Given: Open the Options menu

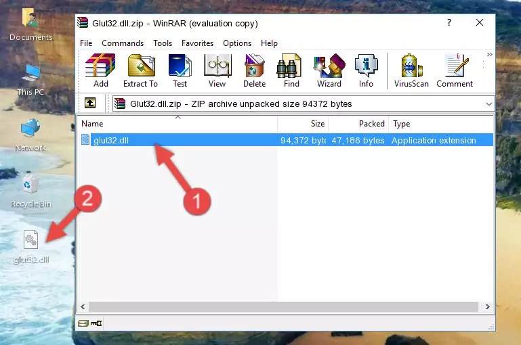Looking at the screenshot, I should 237,43.
